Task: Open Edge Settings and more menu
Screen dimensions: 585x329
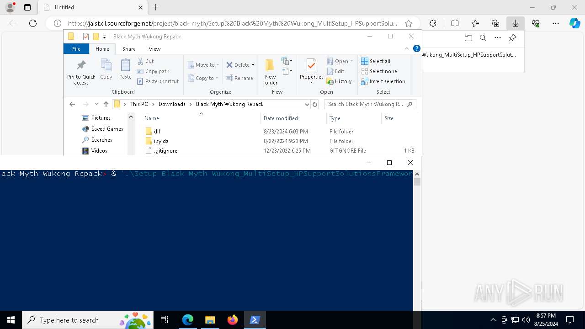Action: pos(556,23)
